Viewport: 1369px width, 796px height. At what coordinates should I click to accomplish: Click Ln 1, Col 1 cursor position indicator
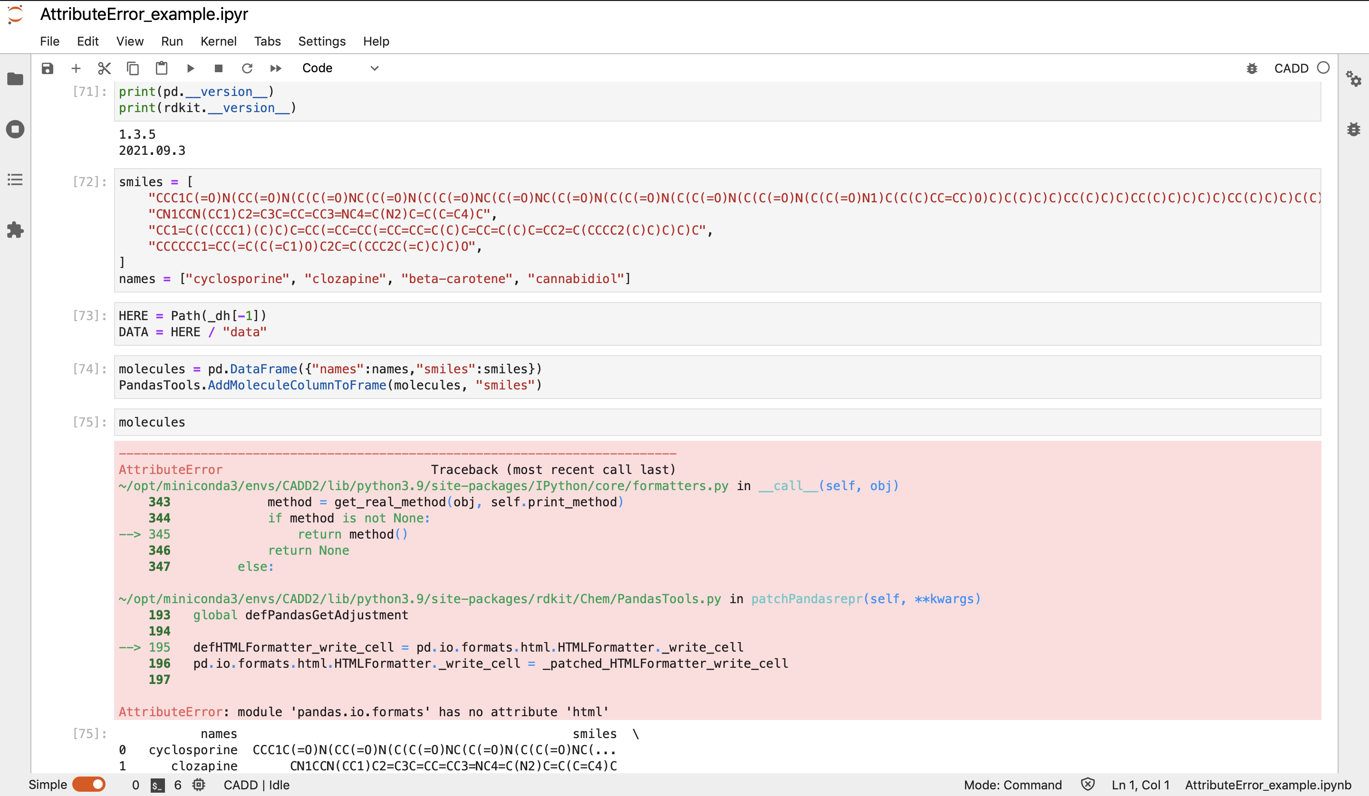click(1140, 785)
